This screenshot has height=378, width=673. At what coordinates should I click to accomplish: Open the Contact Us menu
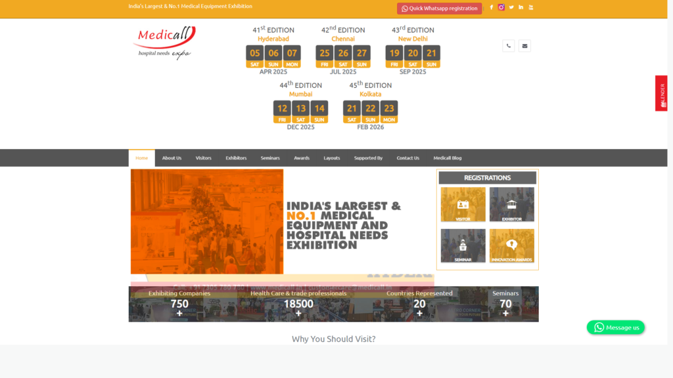point(407,157)
